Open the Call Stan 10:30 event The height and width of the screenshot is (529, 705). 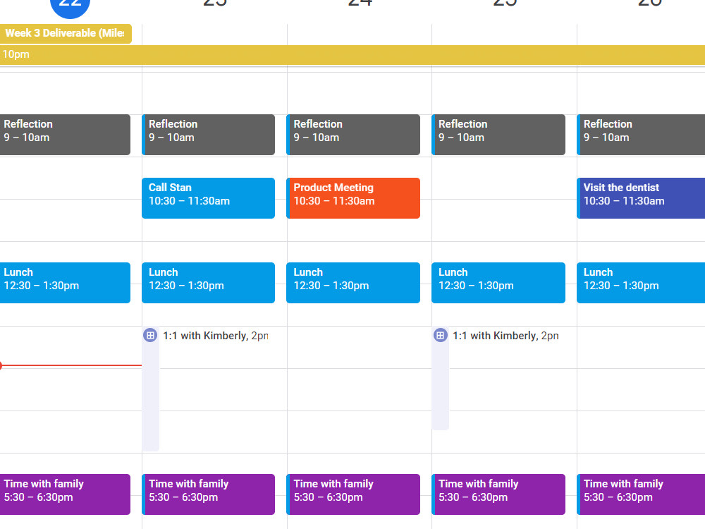pos(208,198)
